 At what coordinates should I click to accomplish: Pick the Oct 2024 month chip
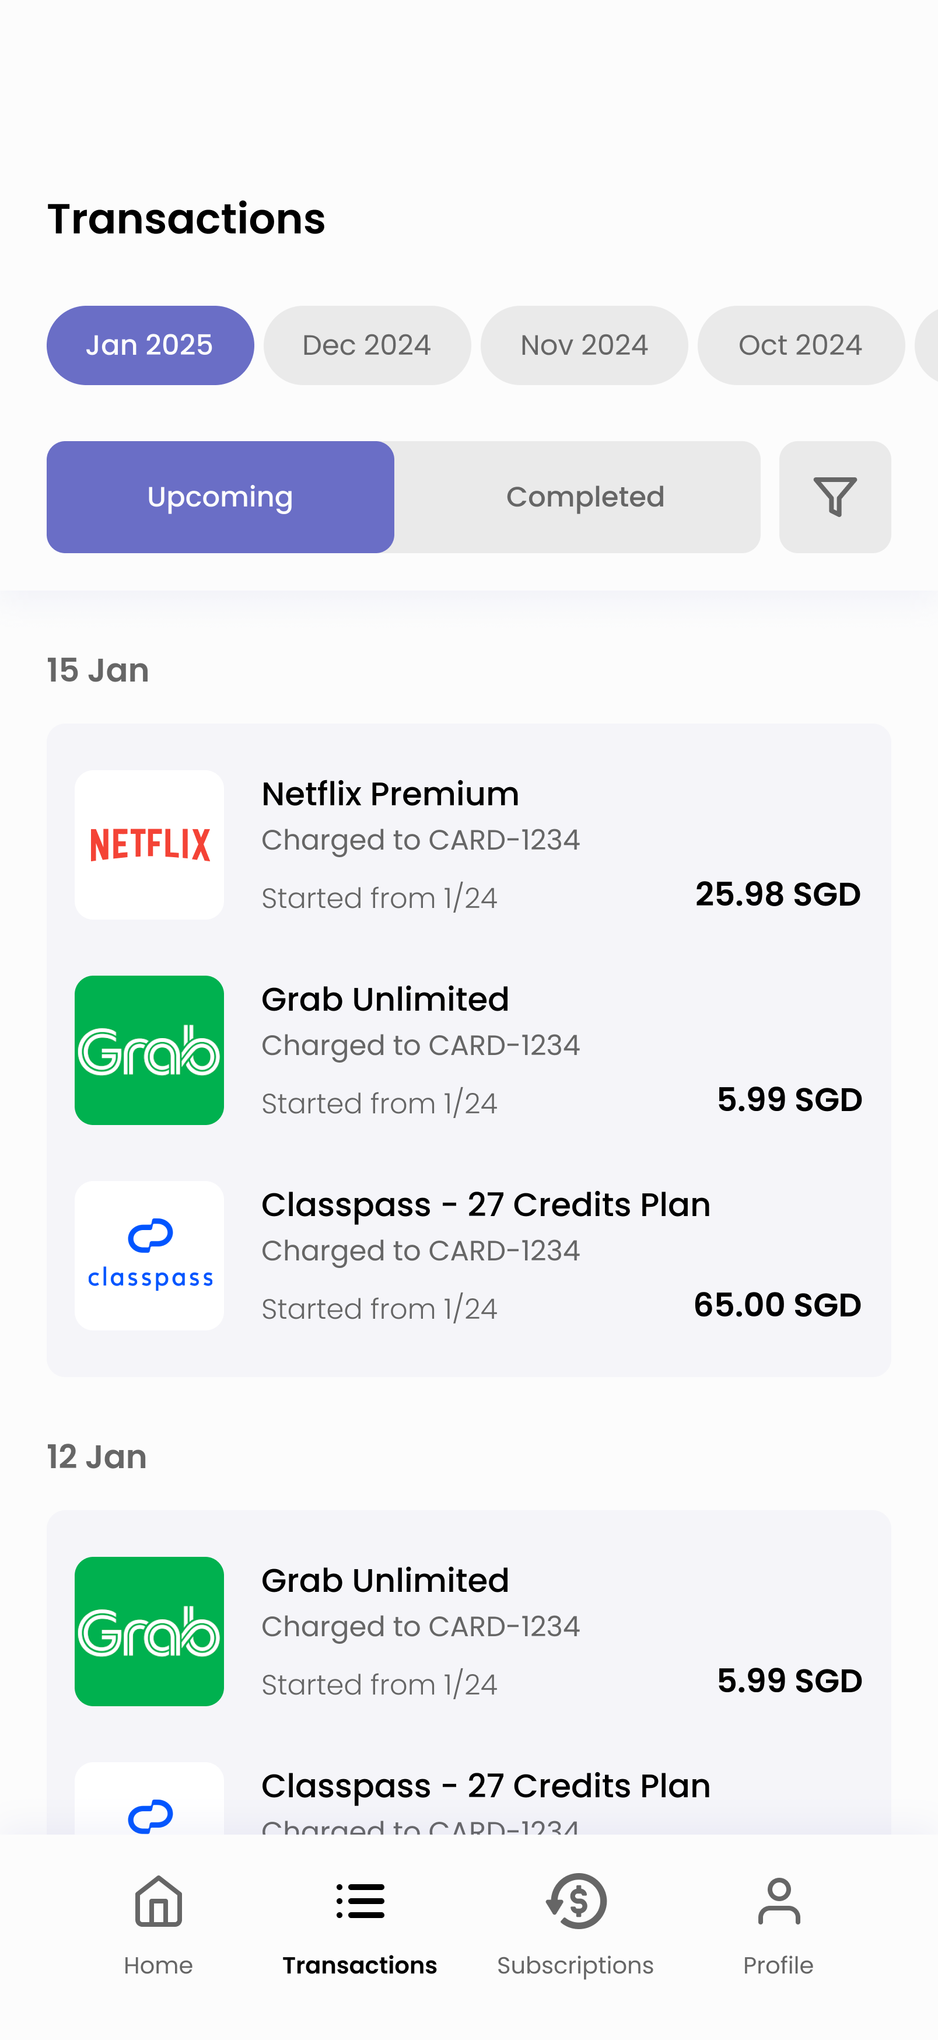point(800,345)
